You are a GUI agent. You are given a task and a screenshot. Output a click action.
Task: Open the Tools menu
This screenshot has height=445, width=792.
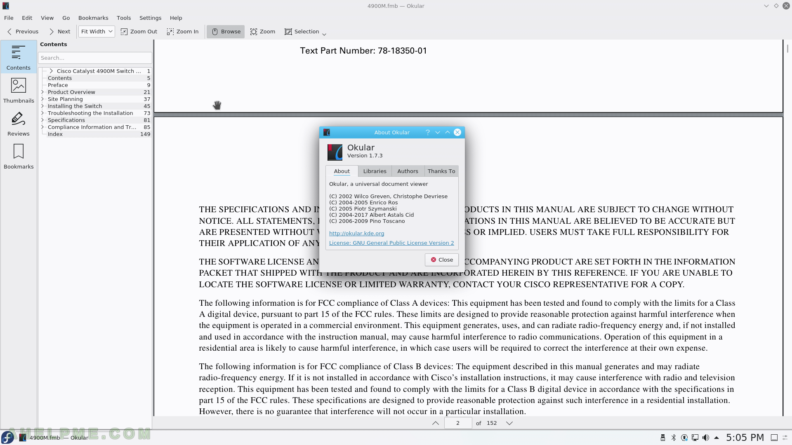tap(124, 18)
